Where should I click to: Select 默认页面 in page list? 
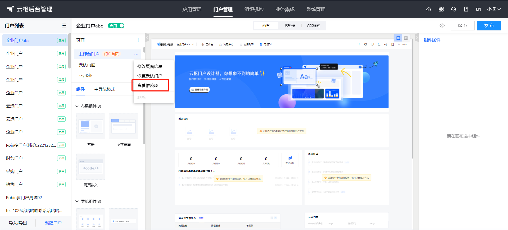107,65
